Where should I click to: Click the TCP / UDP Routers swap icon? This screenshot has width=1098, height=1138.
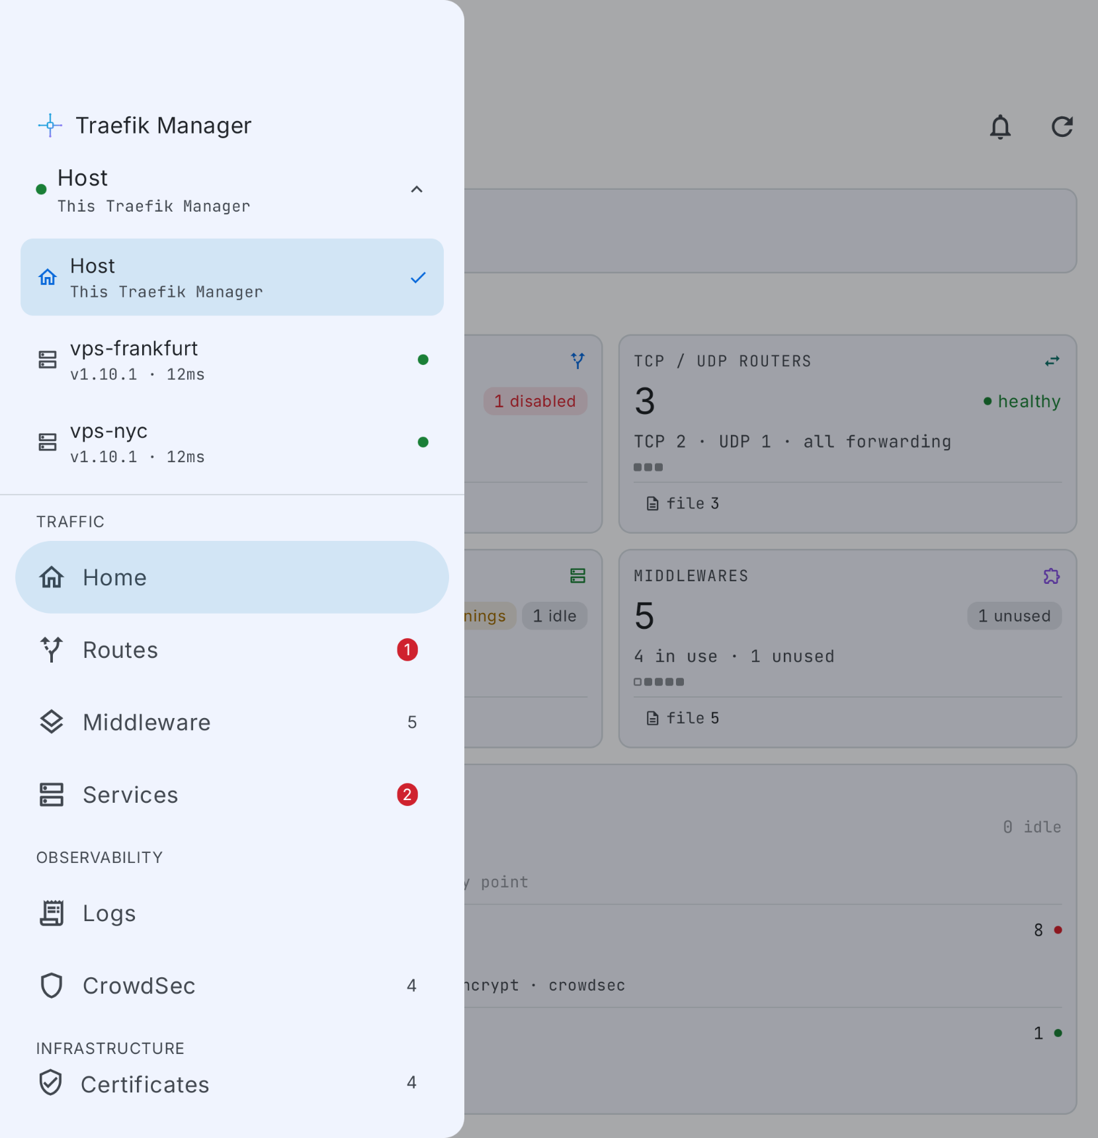point(1052,361)
